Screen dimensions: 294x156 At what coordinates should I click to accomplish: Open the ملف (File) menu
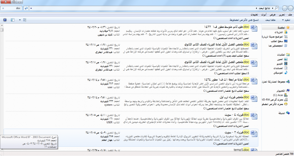(x=290, y=14)
